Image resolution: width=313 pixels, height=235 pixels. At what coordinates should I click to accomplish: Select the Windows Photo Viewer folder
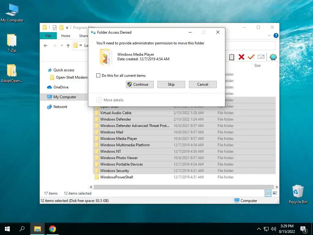184,158
